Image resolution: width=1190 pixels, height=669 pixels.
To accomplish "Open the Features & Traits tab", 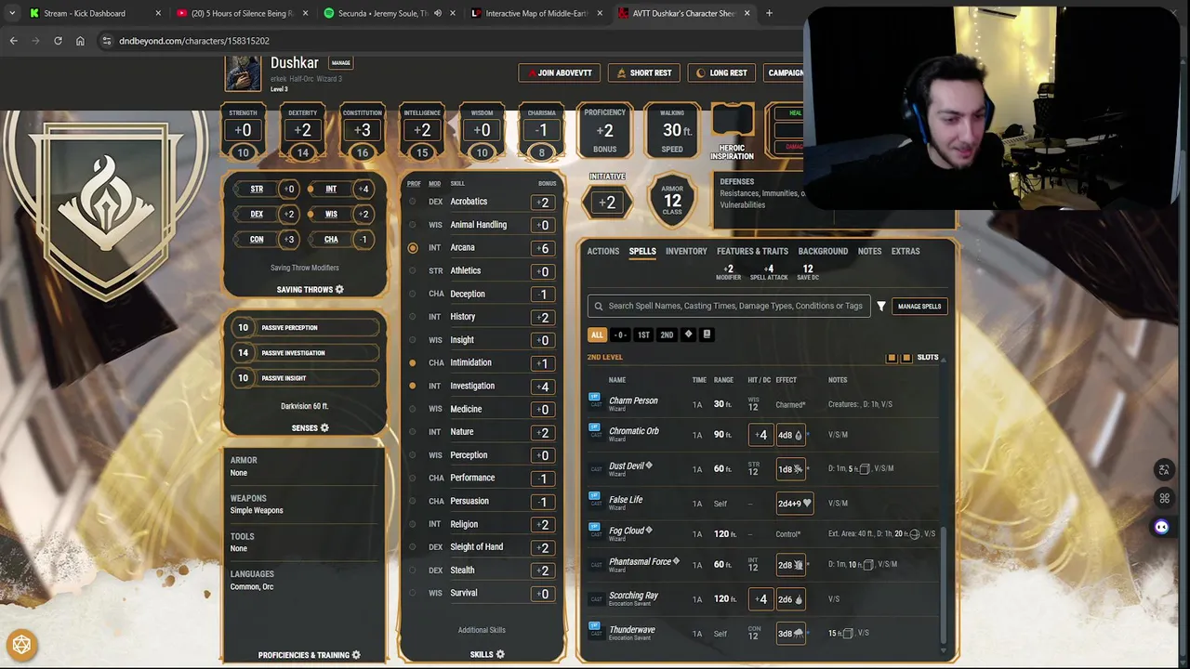I will click(x=752, y=251).
